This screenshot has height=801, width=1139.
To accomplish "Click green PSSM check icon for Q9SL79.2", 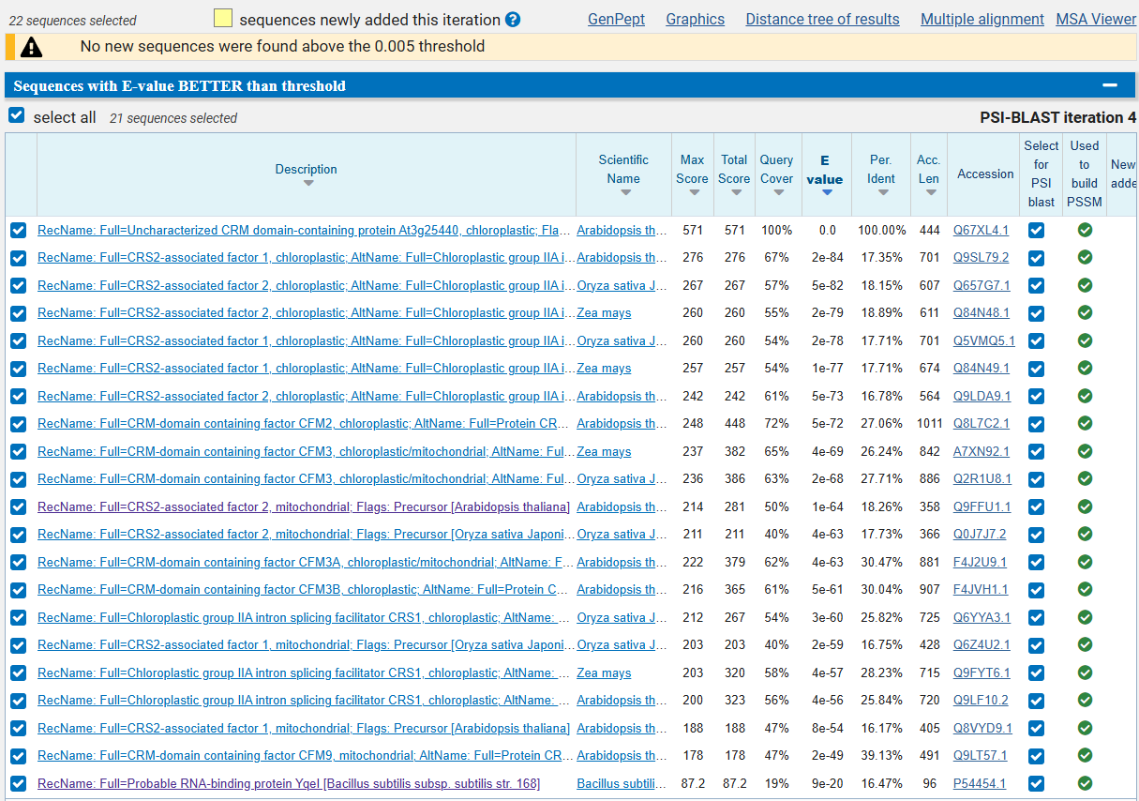I will [x=1085, y=257].
